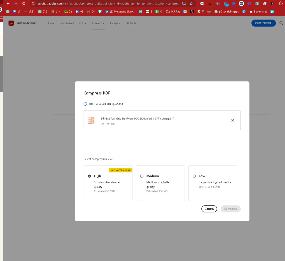Open the P.A.R.A bookmark folder
Image resolution: width=285 pixels, height=261 pixels.
tap(173, 11)
